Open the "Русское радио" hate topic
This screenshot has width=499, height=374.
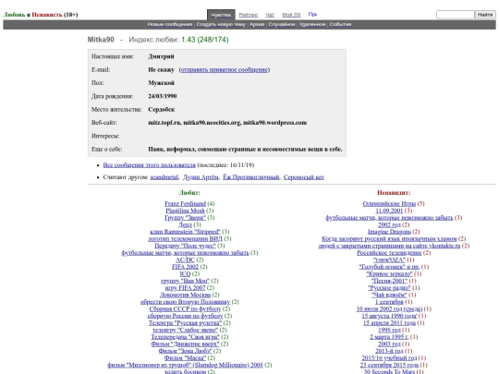[389, 287]
